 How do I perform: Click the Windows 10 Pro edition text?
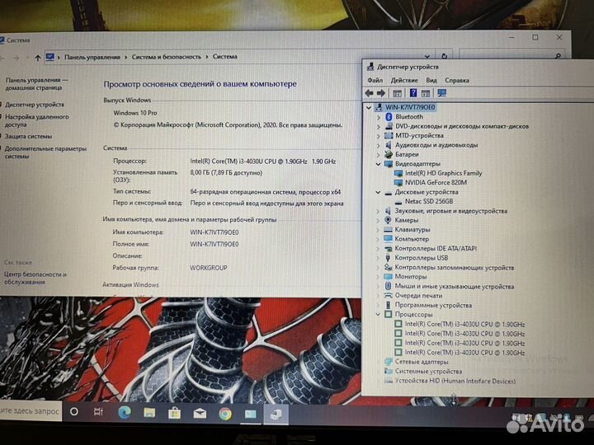click(x=134, y=113)
